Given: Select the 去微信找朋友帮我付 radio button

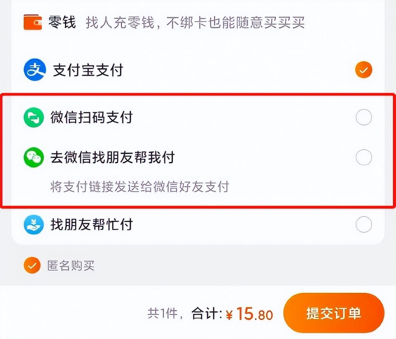Looking at the screenshot, I should 363,157.
